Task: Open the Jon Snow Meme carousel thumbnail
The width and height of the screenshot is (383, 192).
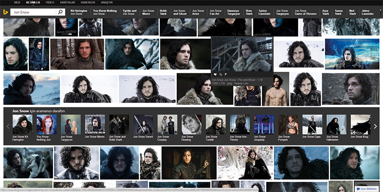Action: pos(95,124)
